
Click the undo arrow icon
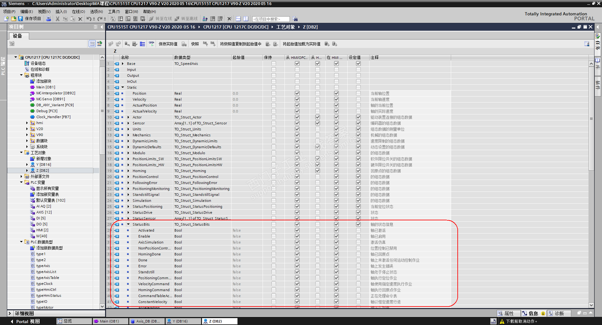(89, 19)
